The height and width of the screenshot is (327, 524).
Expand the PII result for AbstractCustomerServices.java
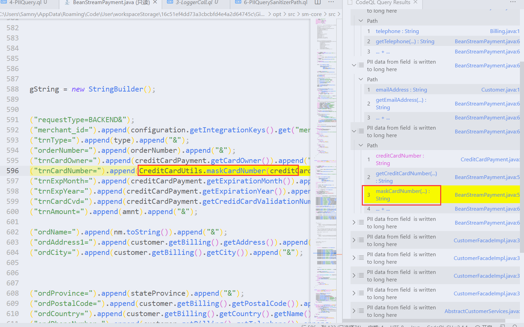click(354, 311)
